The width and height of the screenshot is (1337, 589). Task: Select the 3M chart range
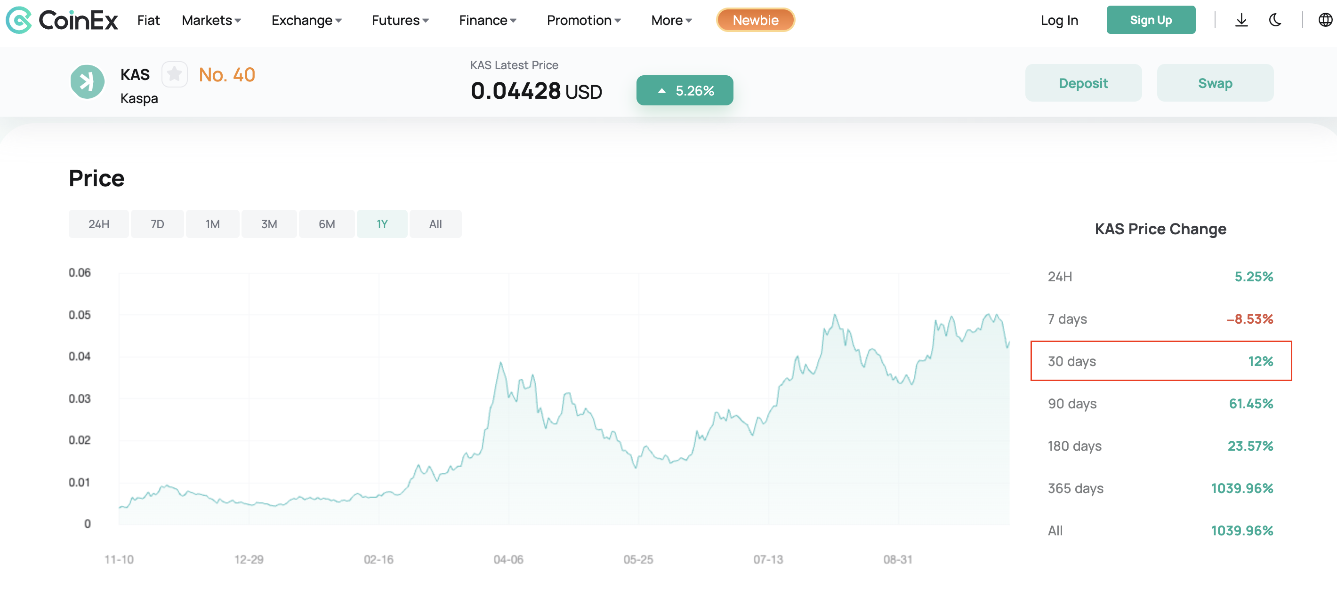(x=269, y=224)
